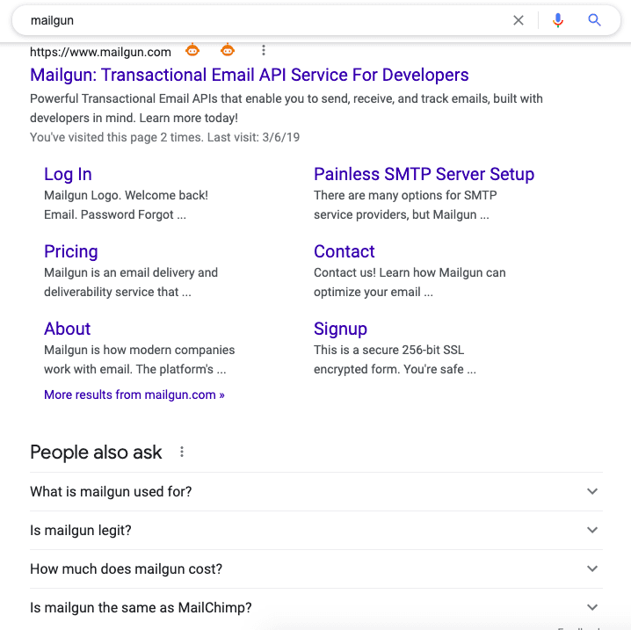This screenshot has width=631, height=630.
Task: Click the 'People also ask' heading
Action: [96, 453]
